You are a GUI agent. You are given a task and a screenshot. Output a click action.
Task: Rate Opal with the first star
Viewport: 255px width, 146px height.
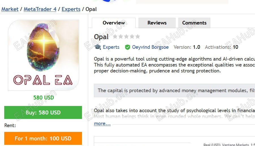click(115, 37)
